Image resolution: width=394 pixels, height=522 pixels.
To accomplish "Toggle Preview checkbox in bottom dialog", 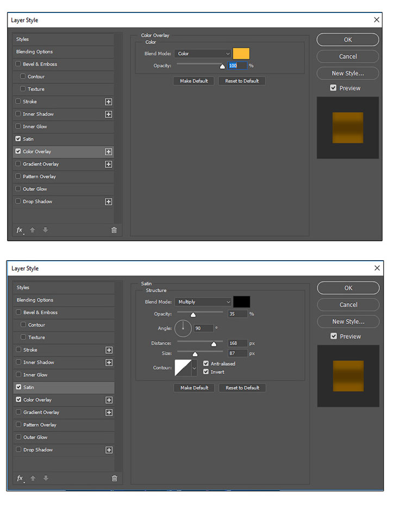I will [x=334, y=336].
